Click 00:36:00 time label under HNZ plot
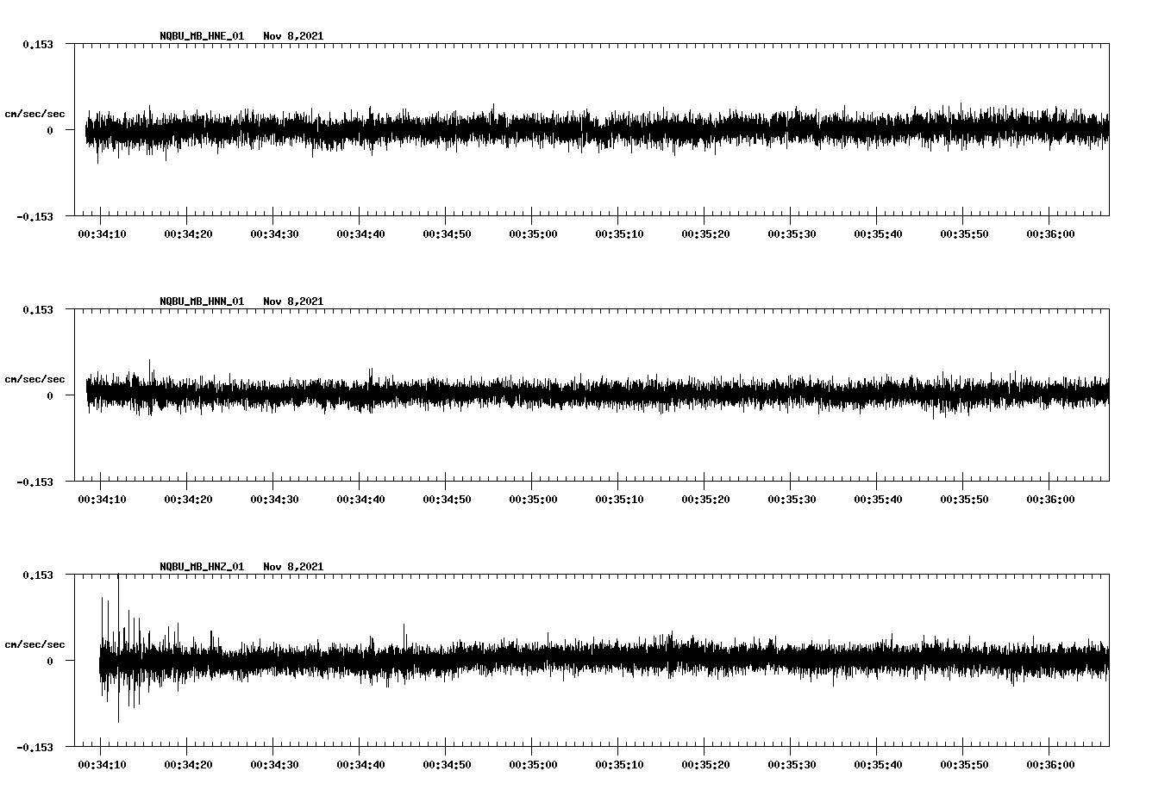The image size is (1171, 796). point(1050,765)
